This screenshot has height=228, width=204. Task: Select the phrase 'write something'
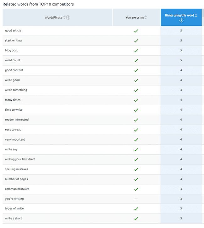(16, 90)
